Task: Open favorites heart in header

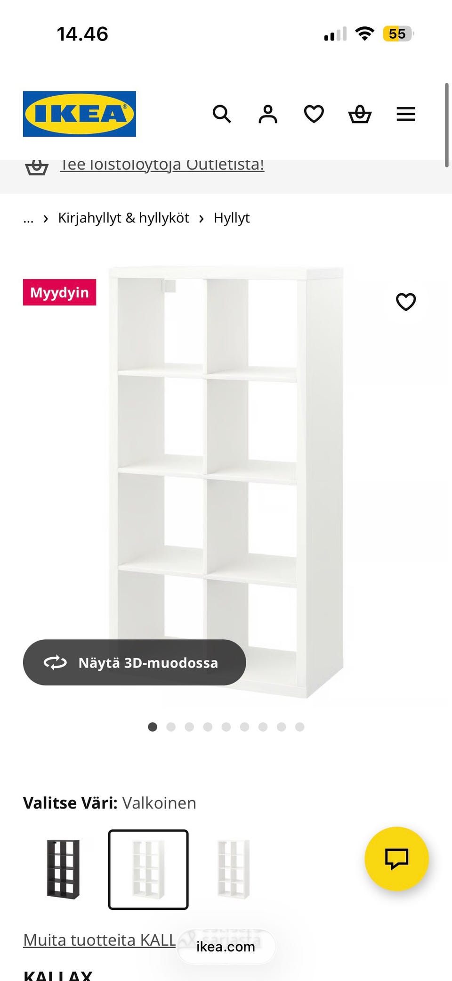Action: pos(314,114)
